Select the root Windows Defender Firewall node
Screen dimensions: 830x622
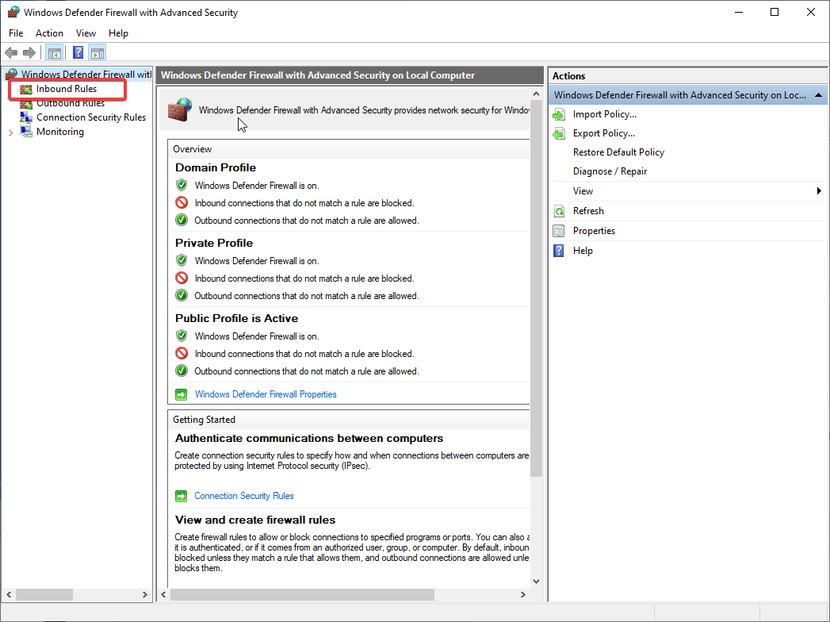click(x=86, y=74)
